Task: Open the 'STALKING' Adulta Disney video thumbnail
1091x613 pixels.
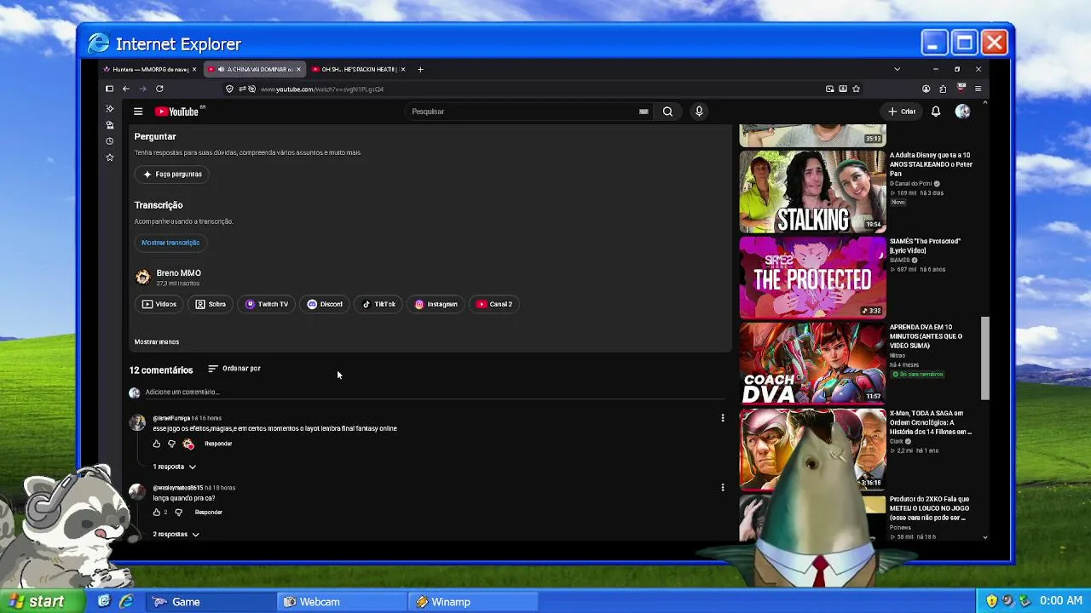Action: coord(812,192)
